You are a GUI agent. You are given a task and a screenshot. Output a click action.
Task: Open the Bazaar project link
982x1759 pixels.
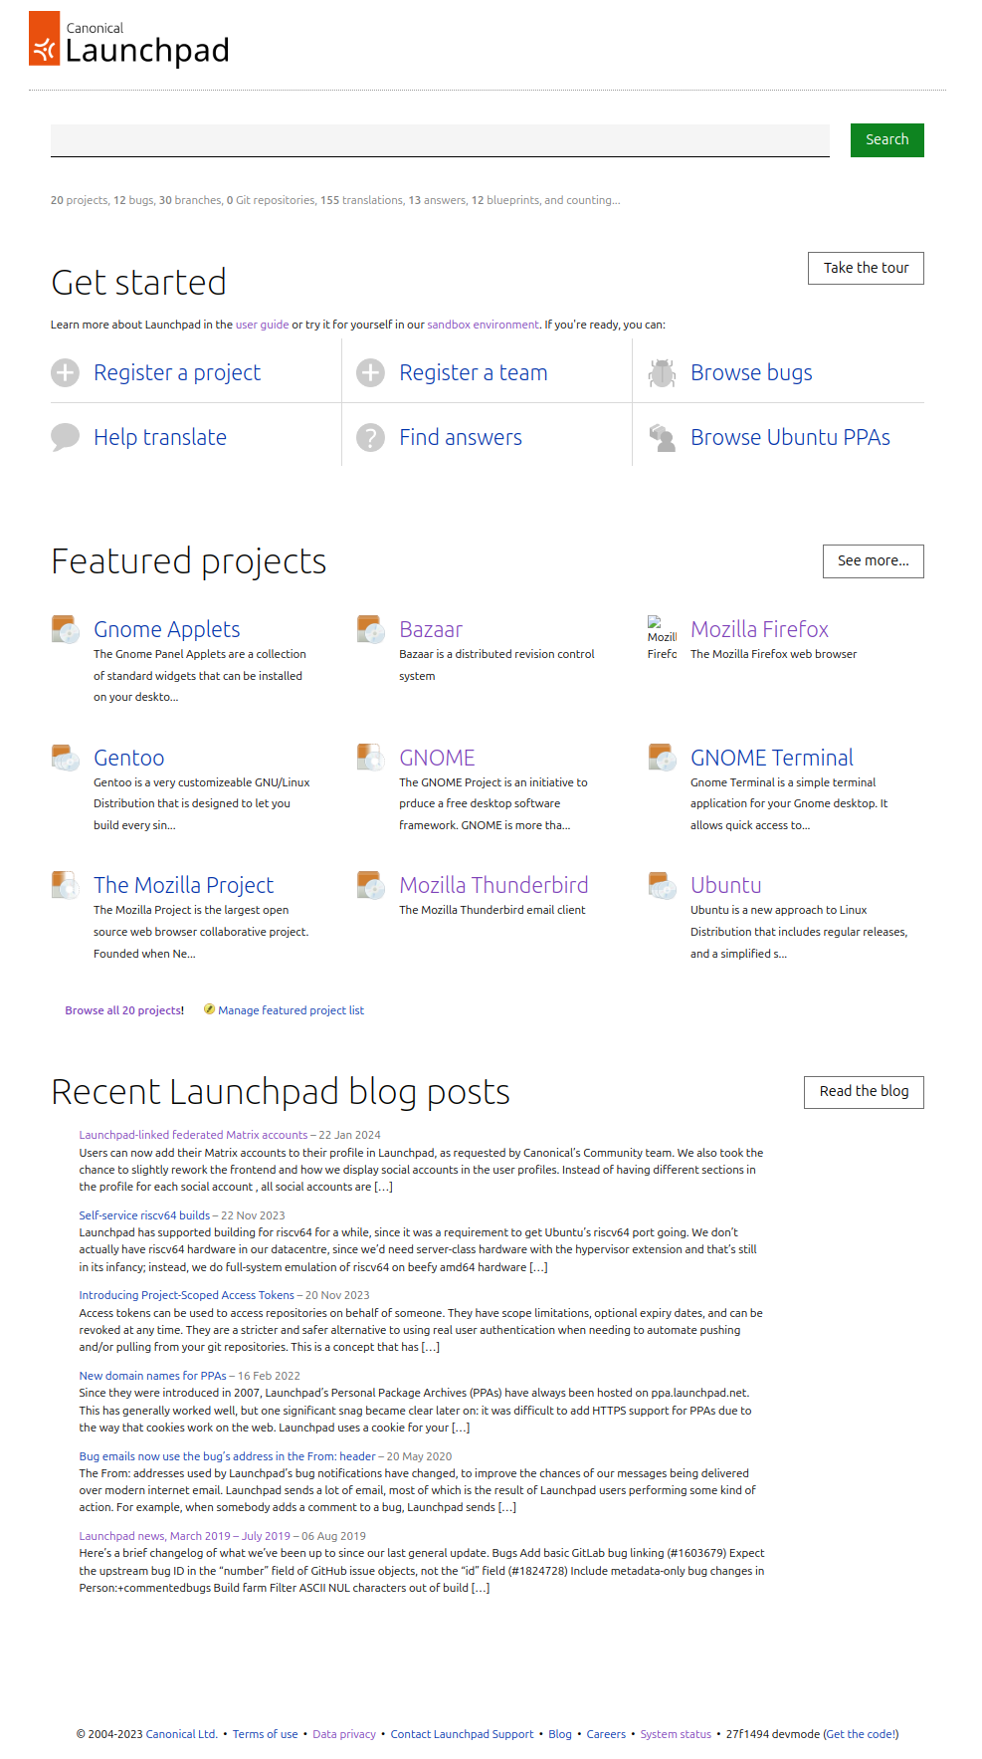point(431,629)
